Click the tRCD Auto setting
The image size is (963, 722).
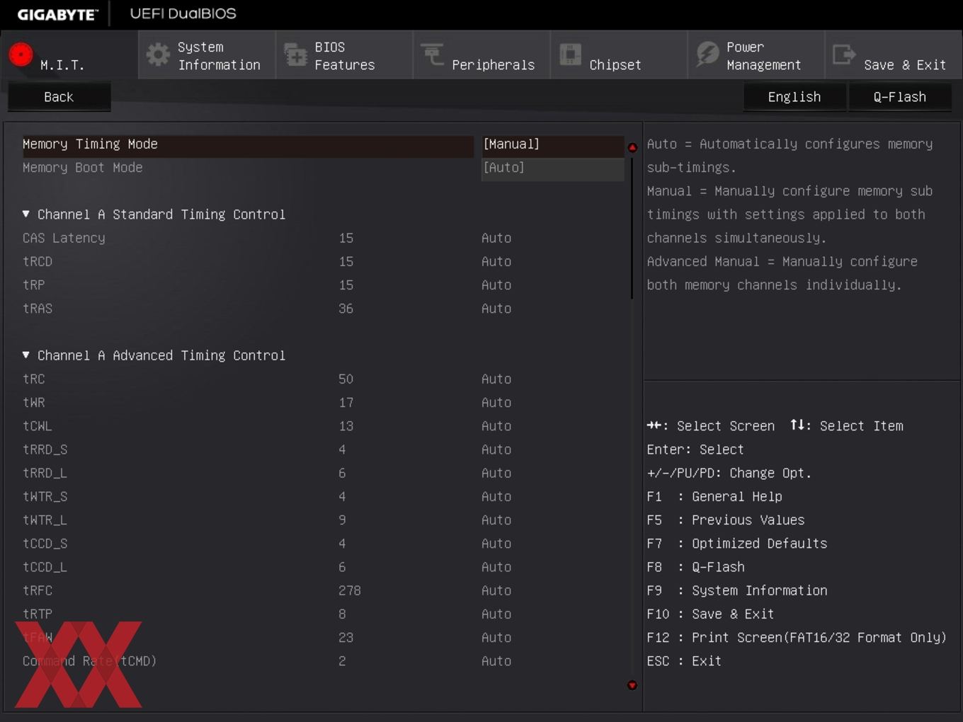coord(496,261)
